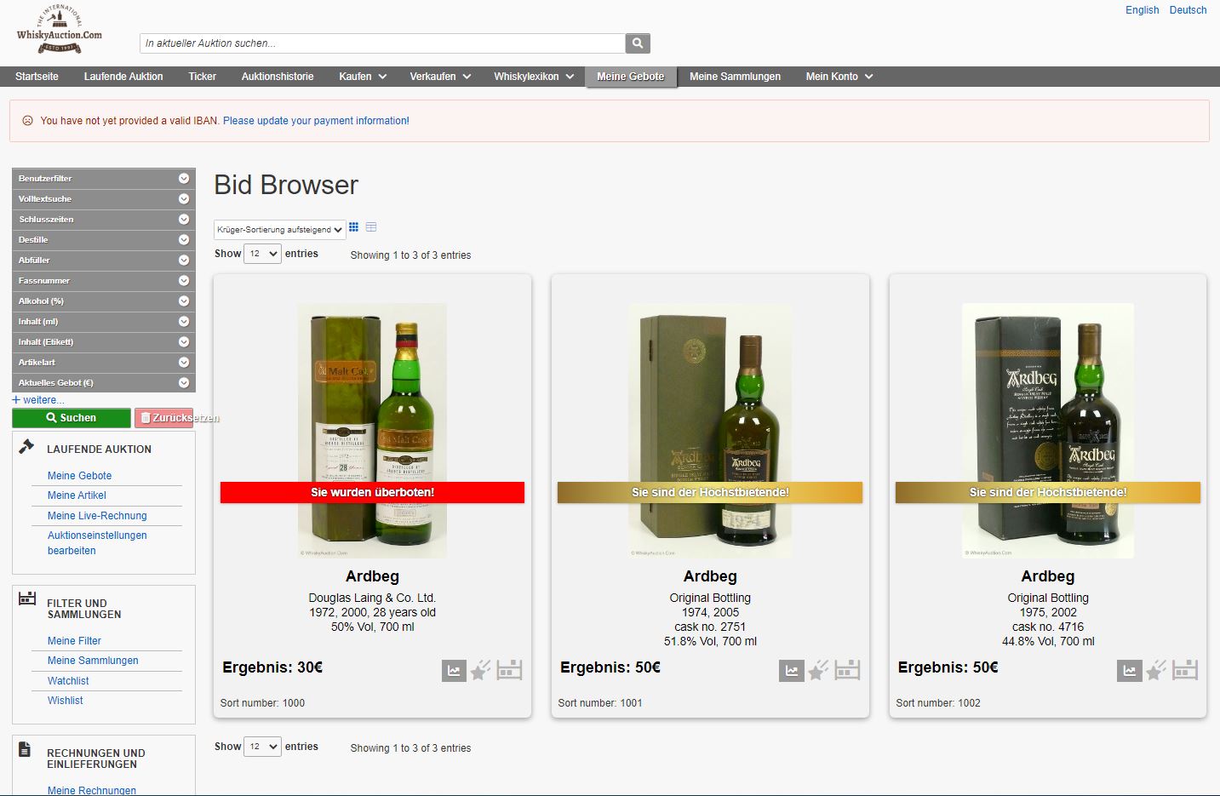The image size is (1220, 796).
Task: Add Ardbeg cask 2751 to wishlist star
Action: [818, 671]
